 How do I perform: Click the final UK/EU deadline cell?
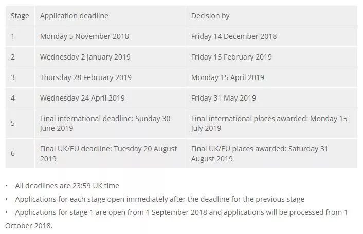[108, 153]
